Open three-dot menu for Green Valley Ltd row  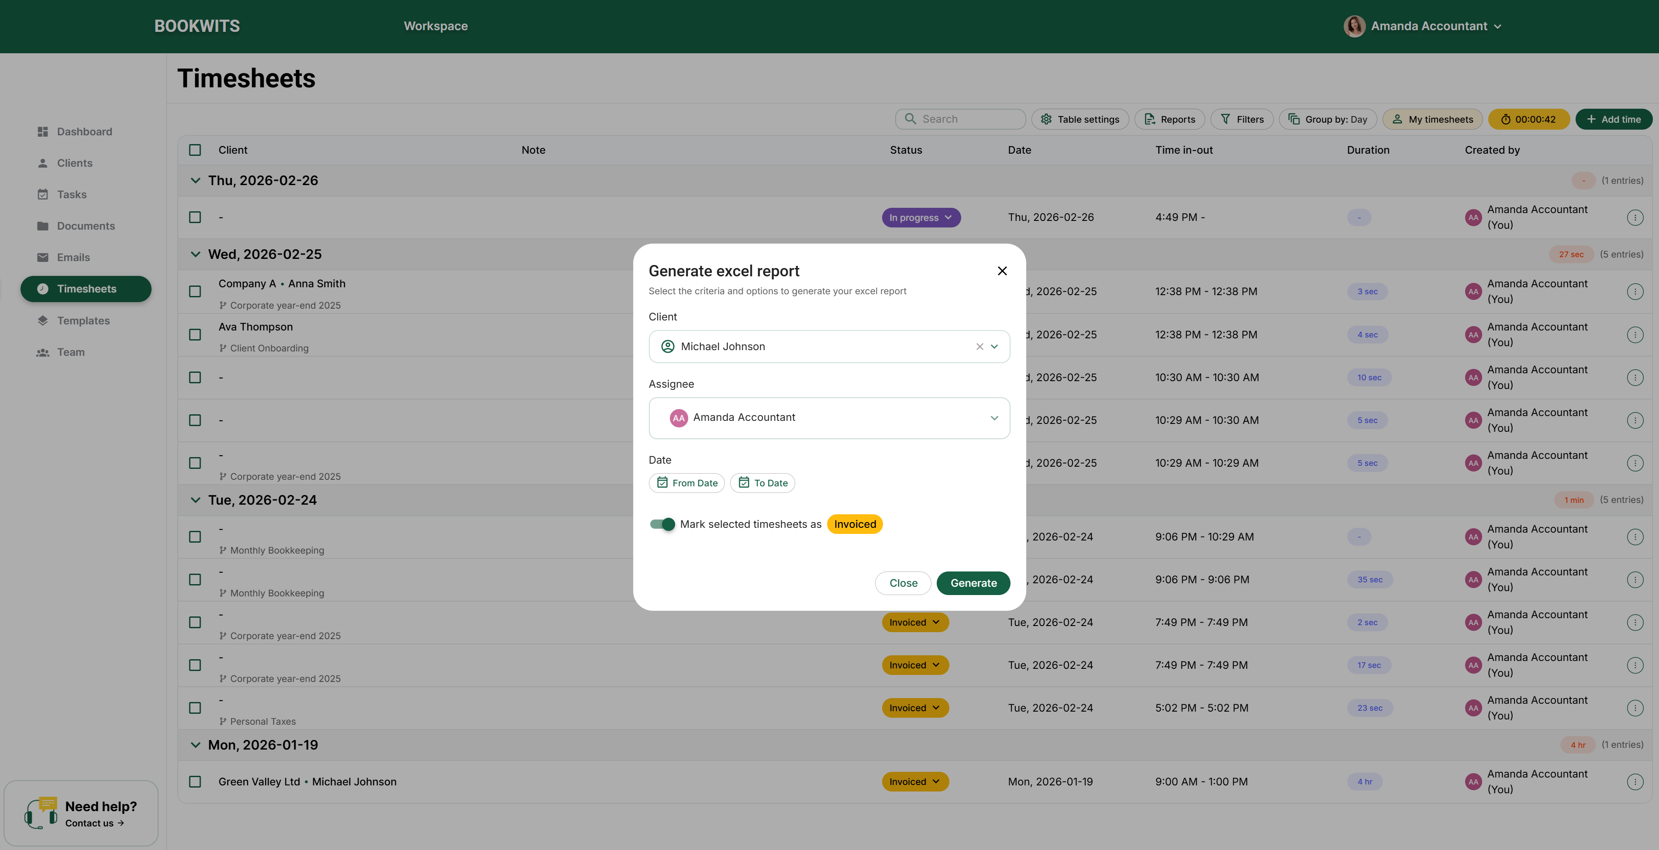[x=1635, y=782]
